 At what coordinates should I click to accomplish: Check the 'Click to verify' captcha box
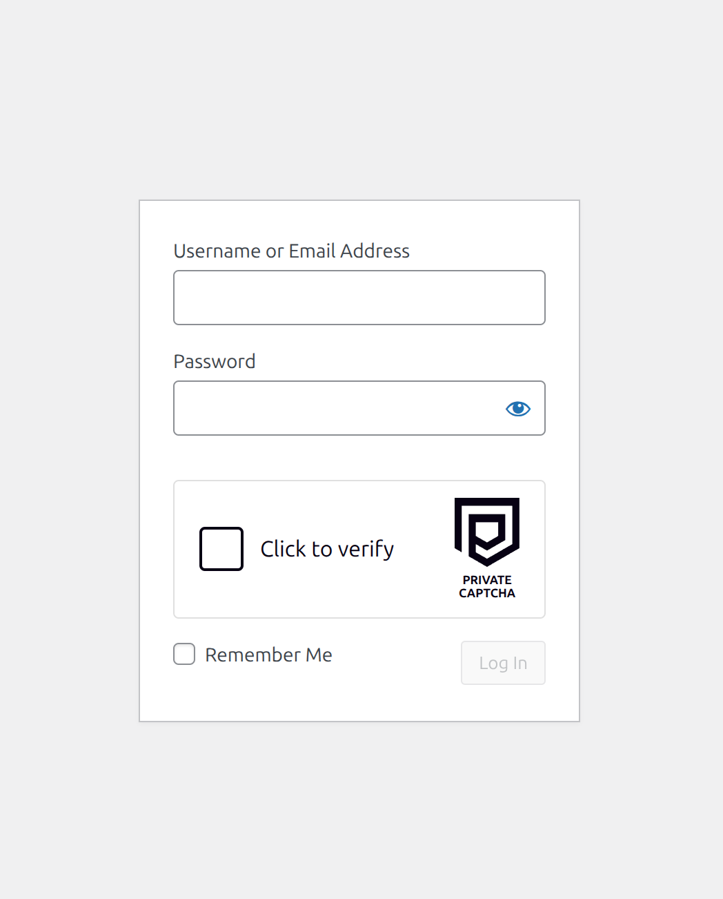221,549
